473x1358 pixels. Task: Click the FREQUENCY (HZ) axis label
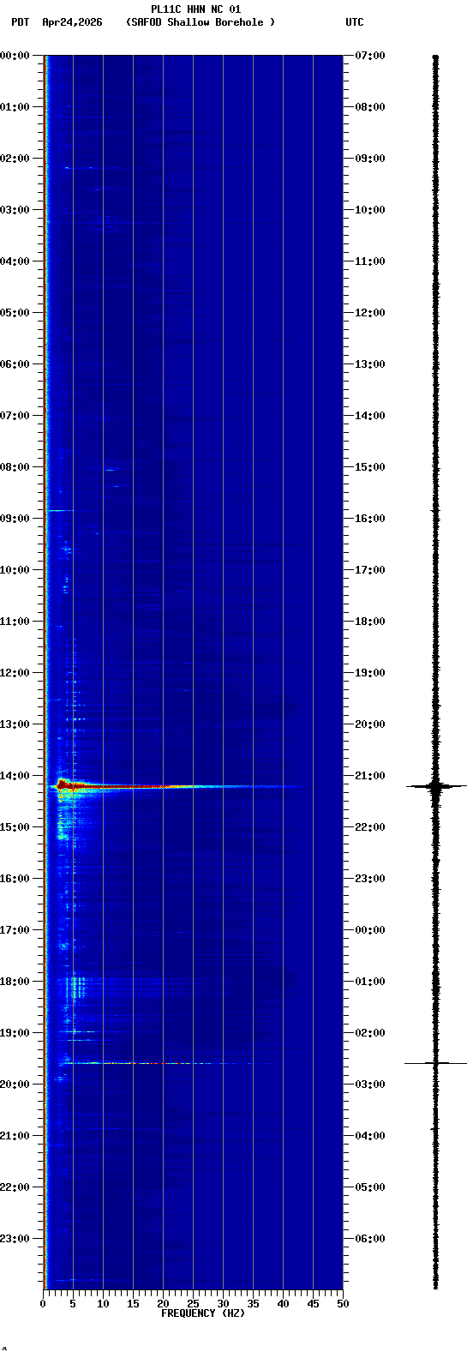click(203, 1313)
